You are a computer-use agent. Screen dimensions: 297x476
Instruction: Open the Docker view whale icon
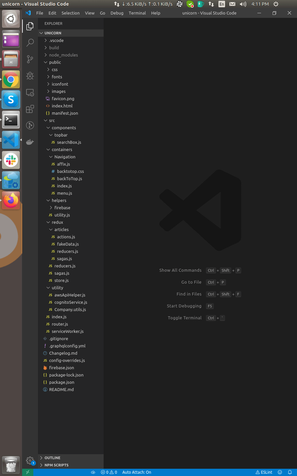tap(30, 142)
